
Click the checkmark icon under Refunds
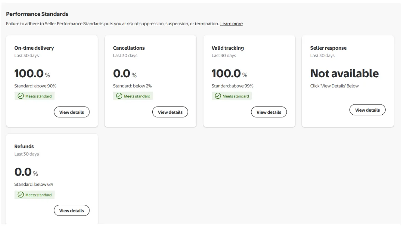(x=21, y=195)
